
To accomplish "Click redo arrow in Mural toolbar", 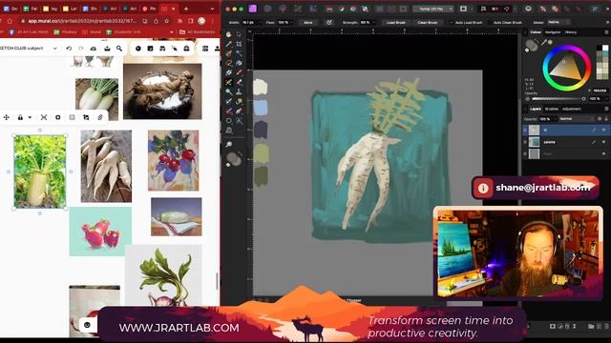I will click(x=81, y=49).
